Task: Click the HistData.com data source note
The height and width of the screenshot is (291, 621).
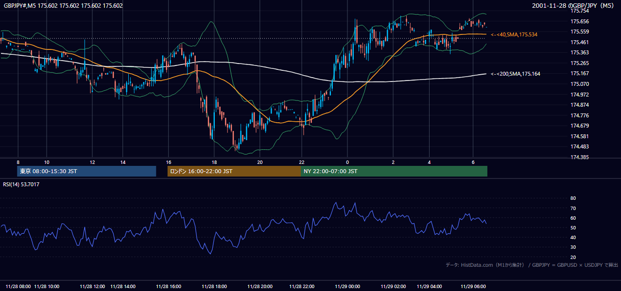Action: tap(532, 265)
